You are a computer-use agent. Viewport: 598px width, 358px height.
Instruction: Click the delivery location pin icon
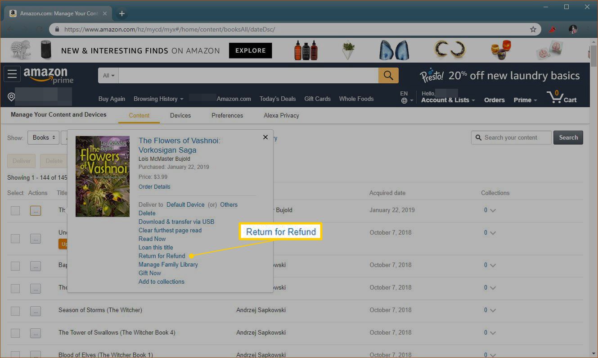pos(11,97)
